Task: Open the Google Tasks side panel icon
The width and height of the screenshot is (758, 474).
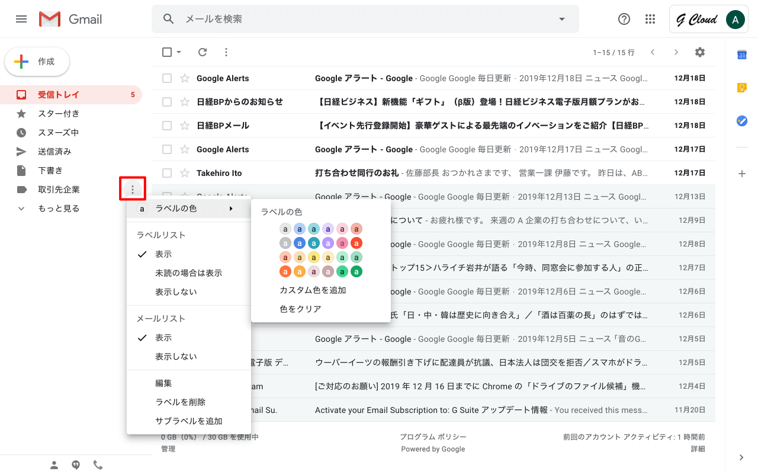Action: tap(741, 120)
